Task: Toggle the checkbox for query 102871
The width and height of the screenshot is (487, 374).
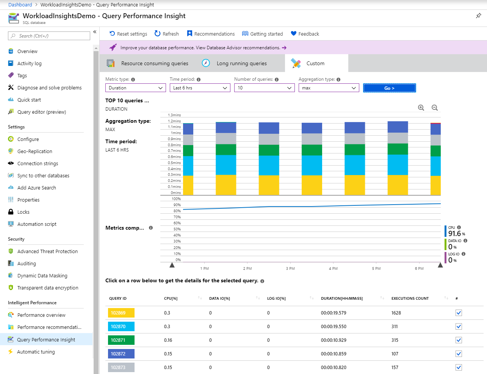Action: (459, 340)
